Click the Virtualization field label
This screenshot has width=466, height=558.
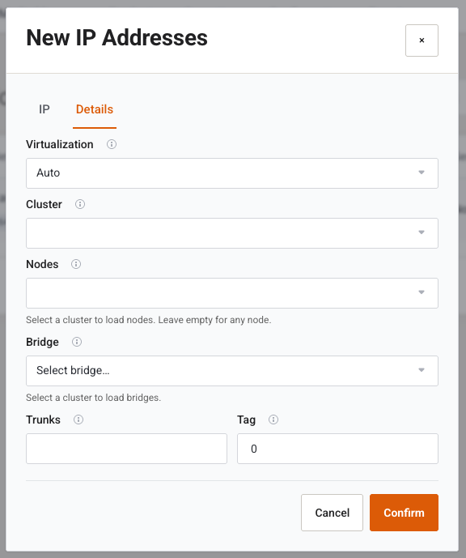click(60, 144)
